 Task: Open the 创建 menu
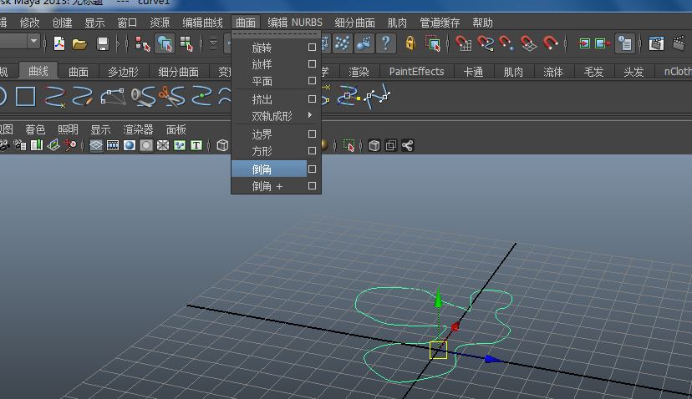pyautogui.click(x=62, y=23)
